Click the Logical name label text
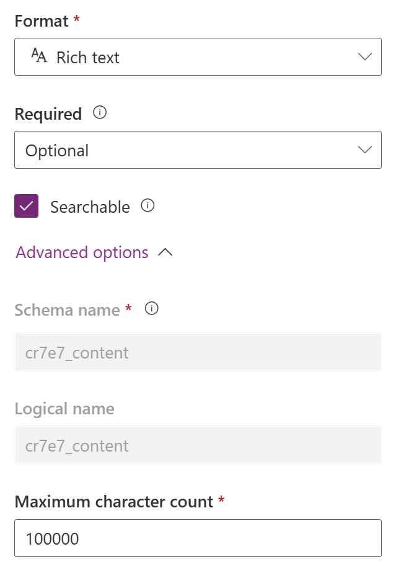Screen dimensions: 396x575 tap(64, 409)
